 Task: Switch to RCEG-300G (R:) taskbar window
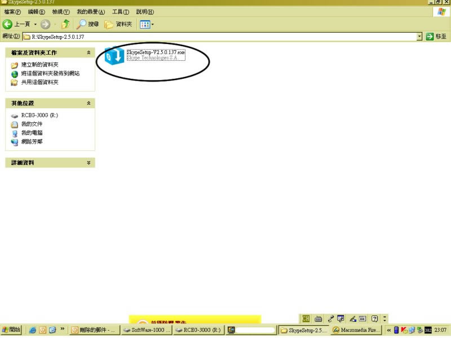[x=199, y=330]
